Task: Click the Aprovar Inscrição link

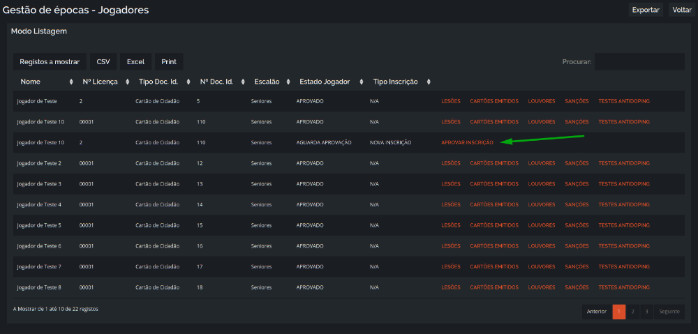Action: (x=467, y=142)
